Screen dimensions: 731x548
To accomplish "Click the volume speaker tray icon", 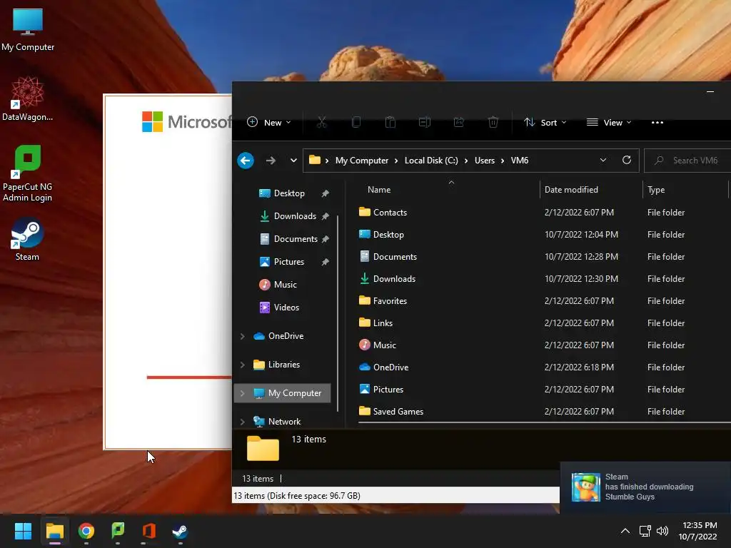I will coord(662,531).
